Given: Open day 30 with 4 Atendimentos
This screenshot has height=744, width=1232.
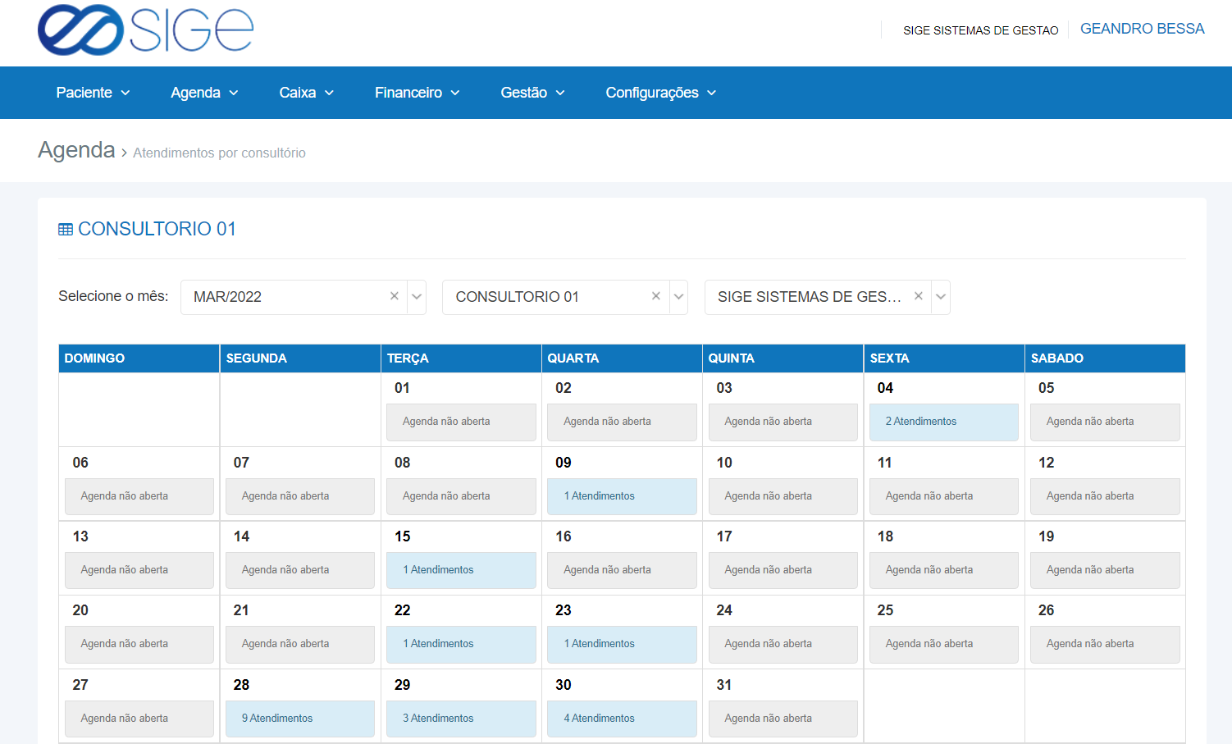Looking at the screenshot, I should (x=622, y=719).
